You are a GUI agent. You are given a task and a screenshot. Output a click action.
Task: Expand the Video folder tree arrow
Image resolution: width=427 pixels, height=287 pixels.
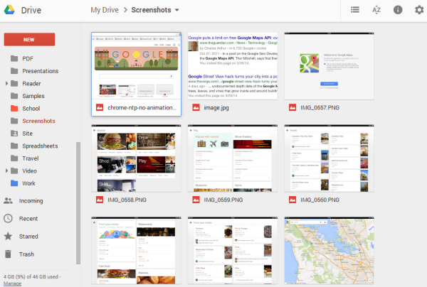tap(6, 171)
